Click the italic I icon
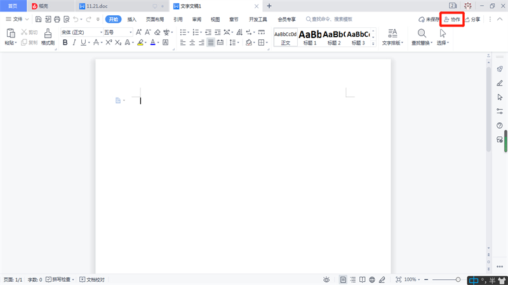The height and width of the screenshot is (285, 508). [x=74, y=42]
